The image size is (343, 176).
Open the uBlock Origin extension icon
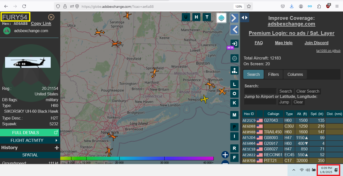328,6
